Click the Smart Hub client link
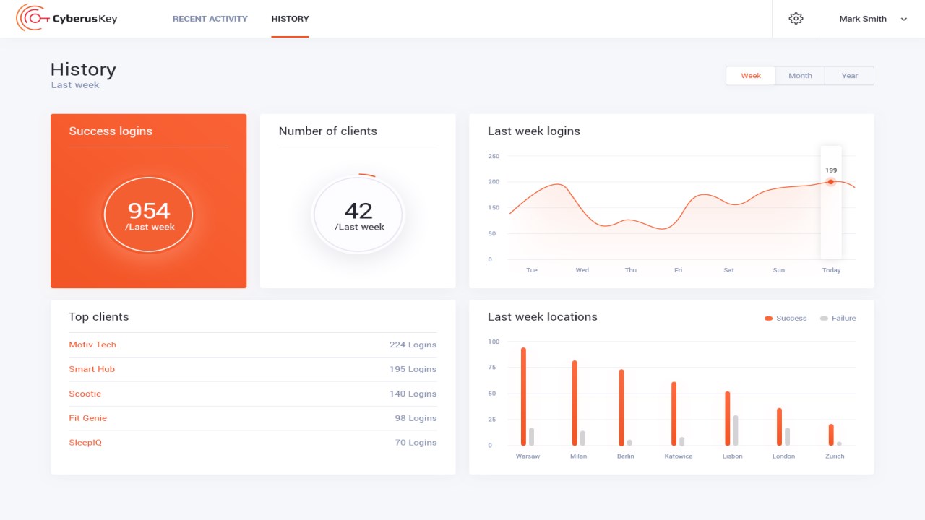The width and height of the screenshot is (925, 520). (x=91, y=369)
